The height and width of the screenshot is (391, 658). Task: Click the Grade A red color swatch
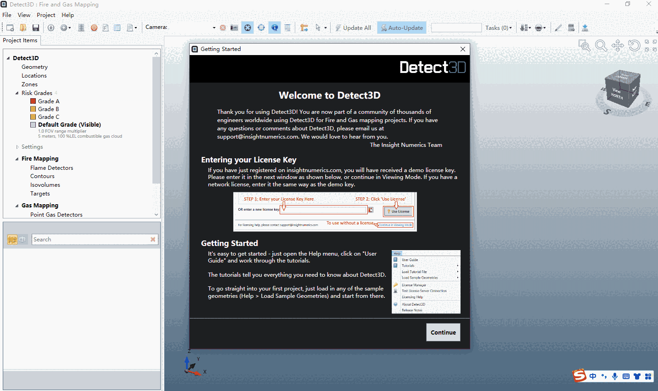click(33, 101)
